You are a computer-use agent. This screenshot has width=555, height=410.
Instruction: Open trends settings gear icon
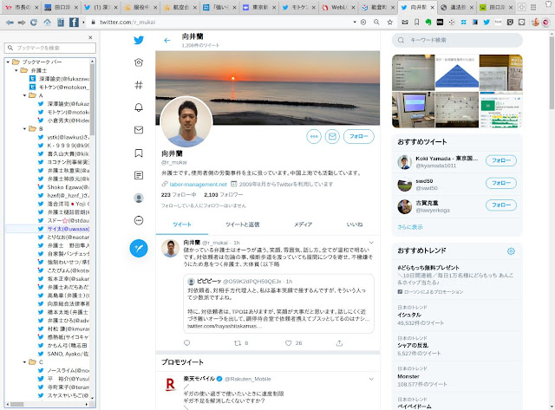511,251
